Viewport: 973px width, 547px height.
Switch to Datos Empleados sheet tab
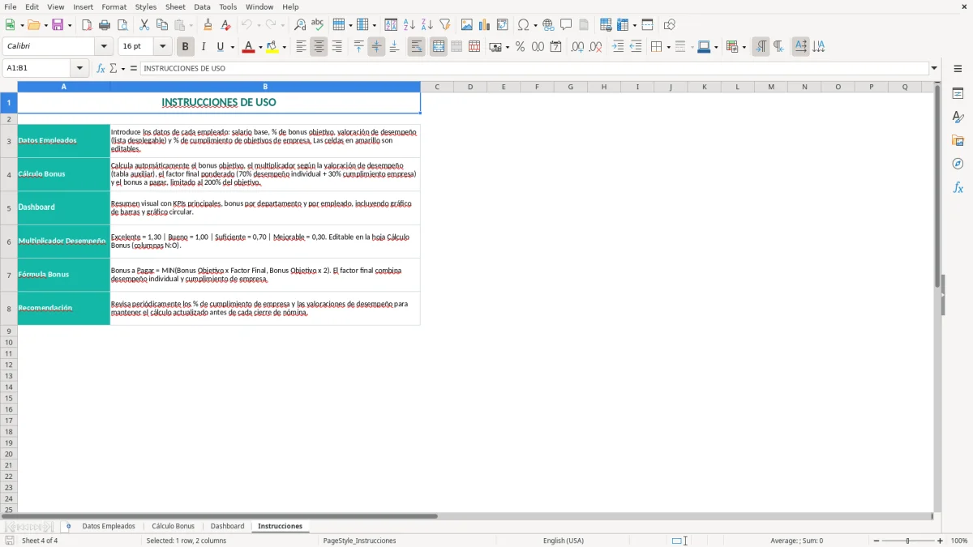pyautogui.click(x=109, y=526)
